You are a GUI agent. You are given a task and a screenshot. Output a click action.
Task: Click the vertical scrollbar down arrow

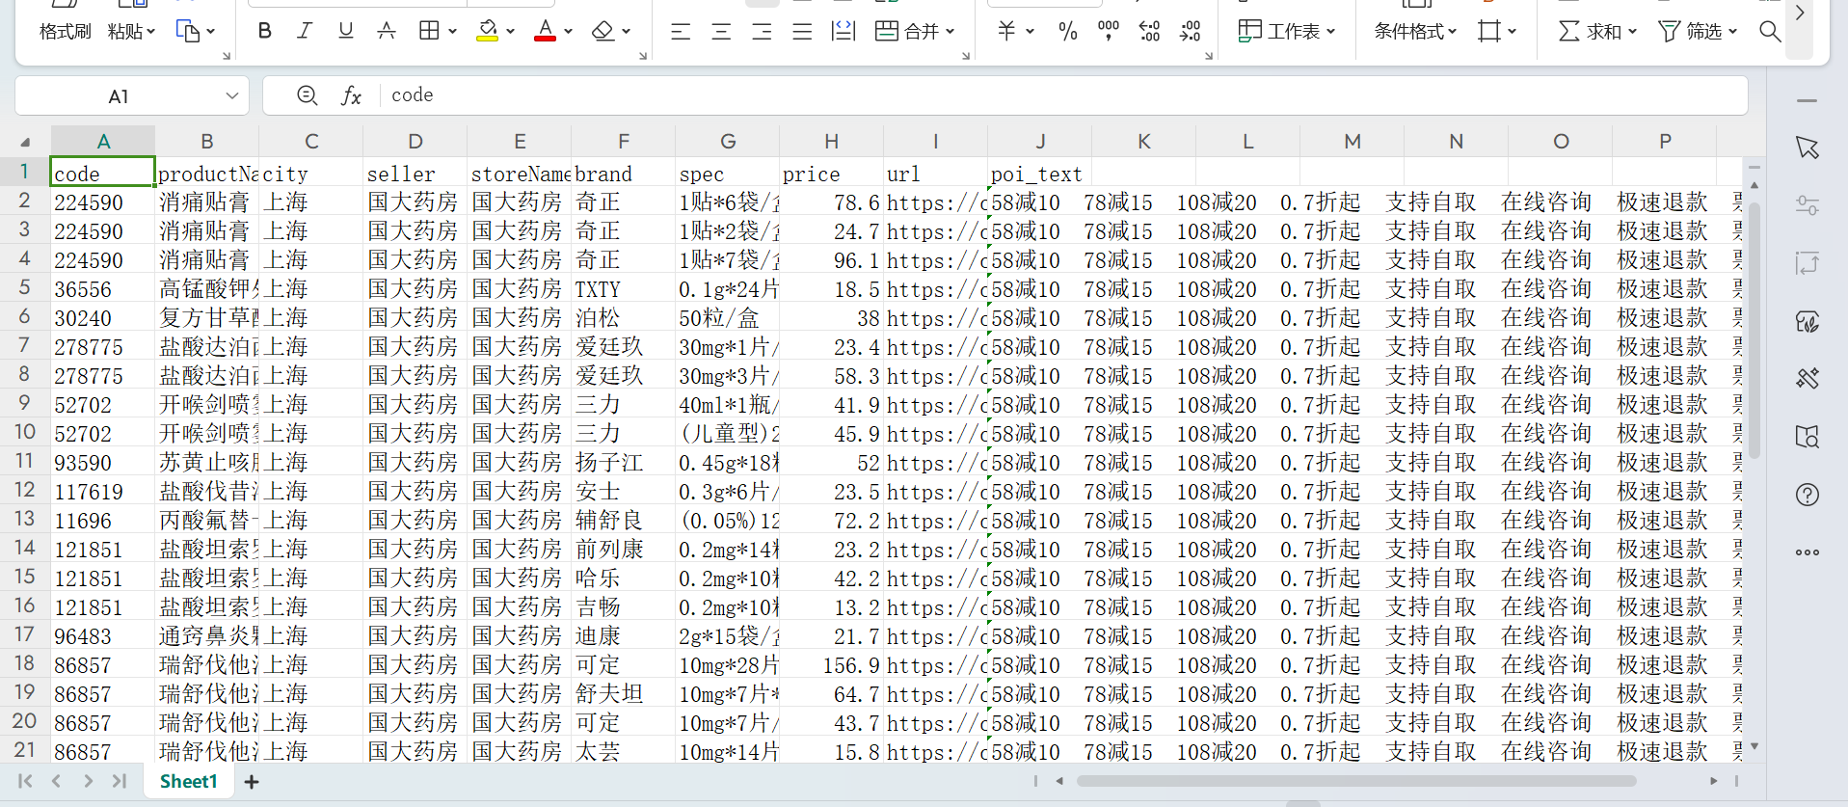[1754, 745]
